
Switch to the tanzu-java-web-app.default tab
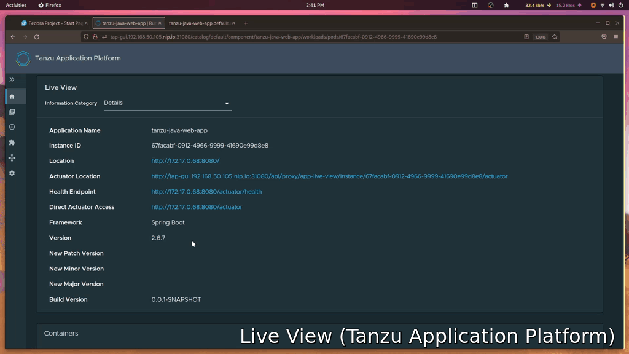(199, 23)
